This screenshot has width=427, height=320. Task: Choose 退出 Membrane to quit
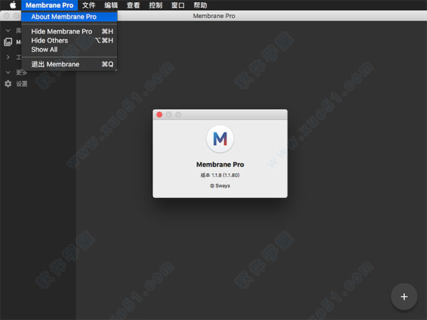coord(70,64)
